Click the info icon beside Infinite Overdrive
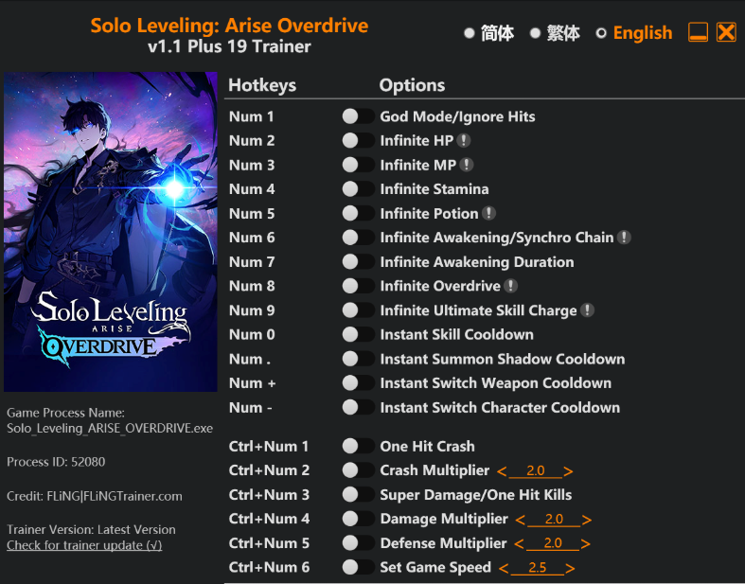The image size is (745, 584). pos(510,286)
